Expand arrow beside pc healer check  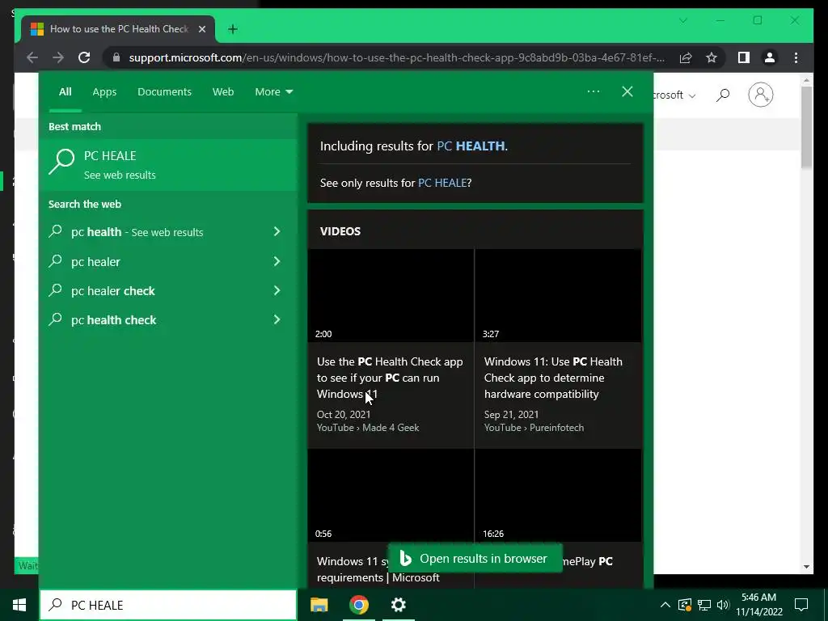coord(277,290)
